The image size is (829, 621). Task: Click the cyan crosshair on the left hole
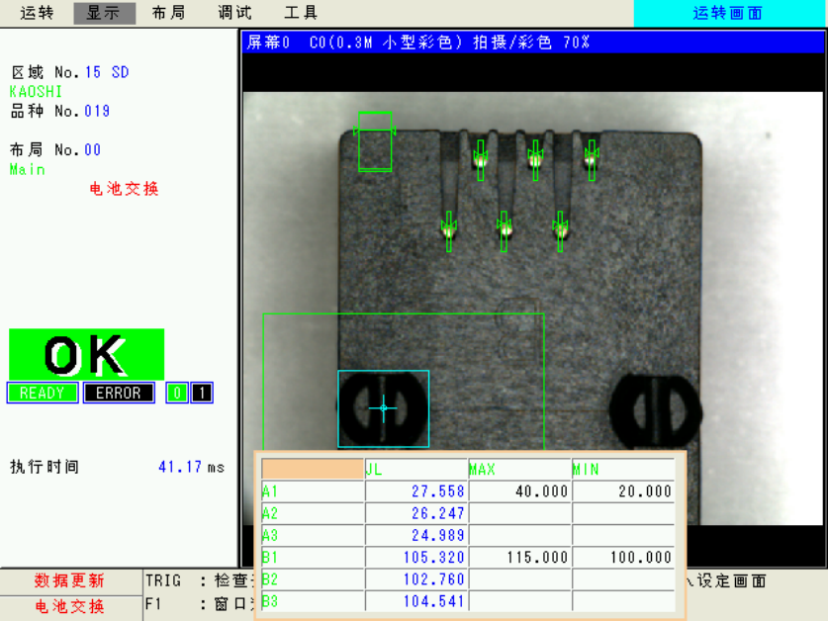384,407
